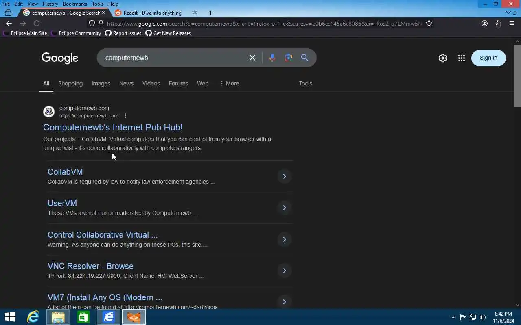
Task: Switch to the Shopping results tab
Action: [x=70, y=83]
